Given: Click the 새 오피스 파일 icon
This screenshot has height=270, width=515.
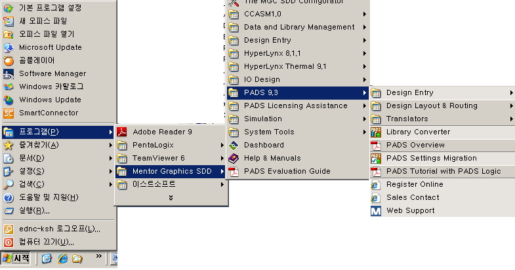Looking at the screenshot, I should pos(9,22).
